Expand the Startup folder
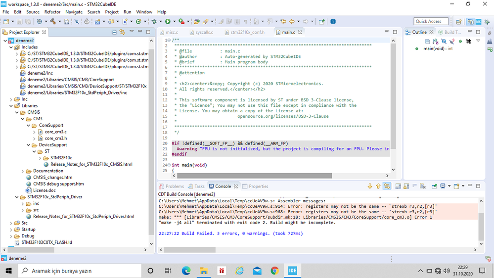 coord(11,230)
